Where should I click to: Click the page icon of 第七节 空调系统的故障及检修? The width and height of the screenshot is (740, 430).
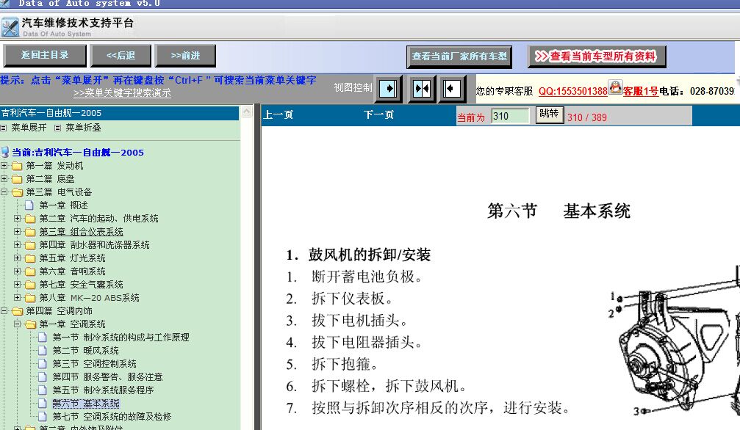click(x=43, y=416)
